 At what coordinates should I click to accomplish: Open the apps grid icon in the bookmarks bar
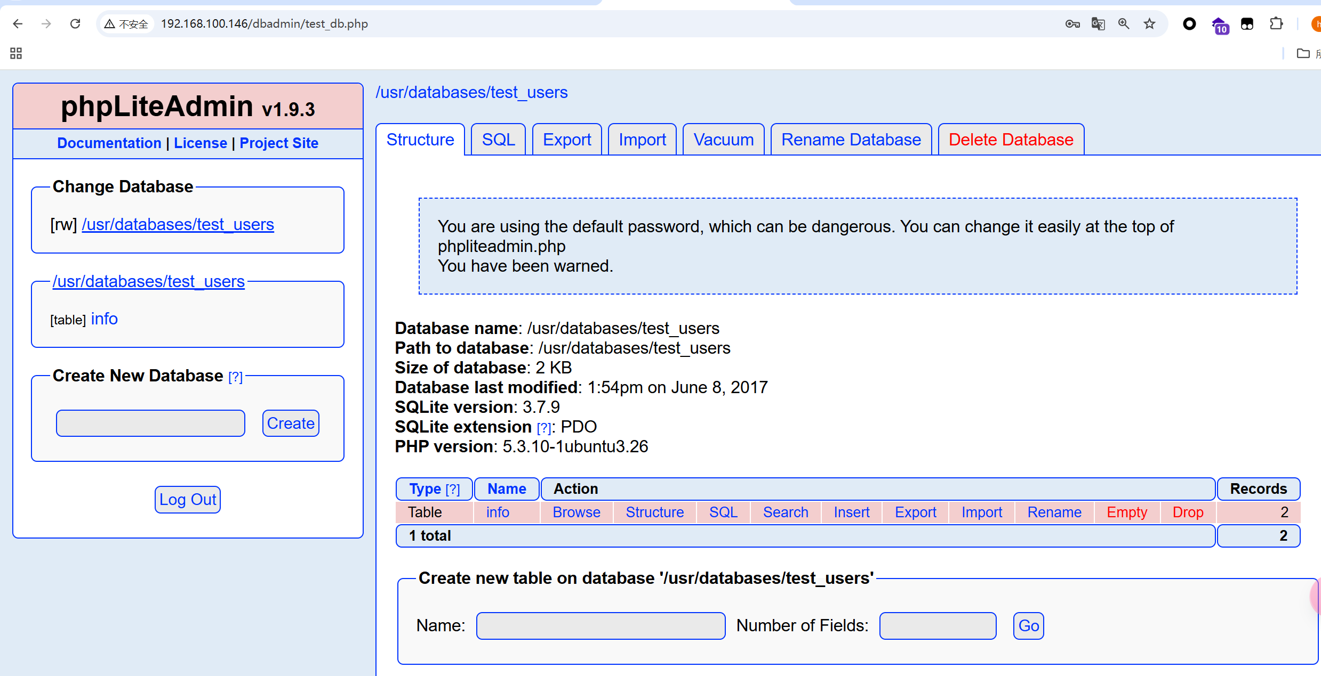[16, 53]
